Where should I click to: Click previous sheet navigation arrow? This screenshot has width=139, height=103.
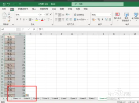click(3, 99)
